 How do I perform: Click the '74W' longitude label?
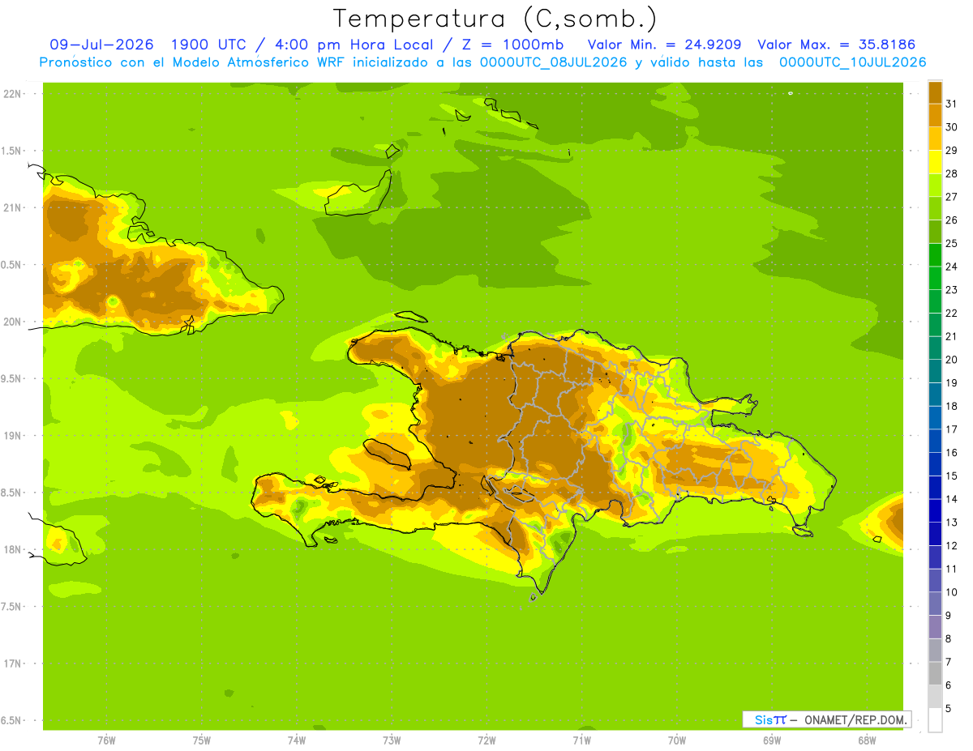[297, 740]
